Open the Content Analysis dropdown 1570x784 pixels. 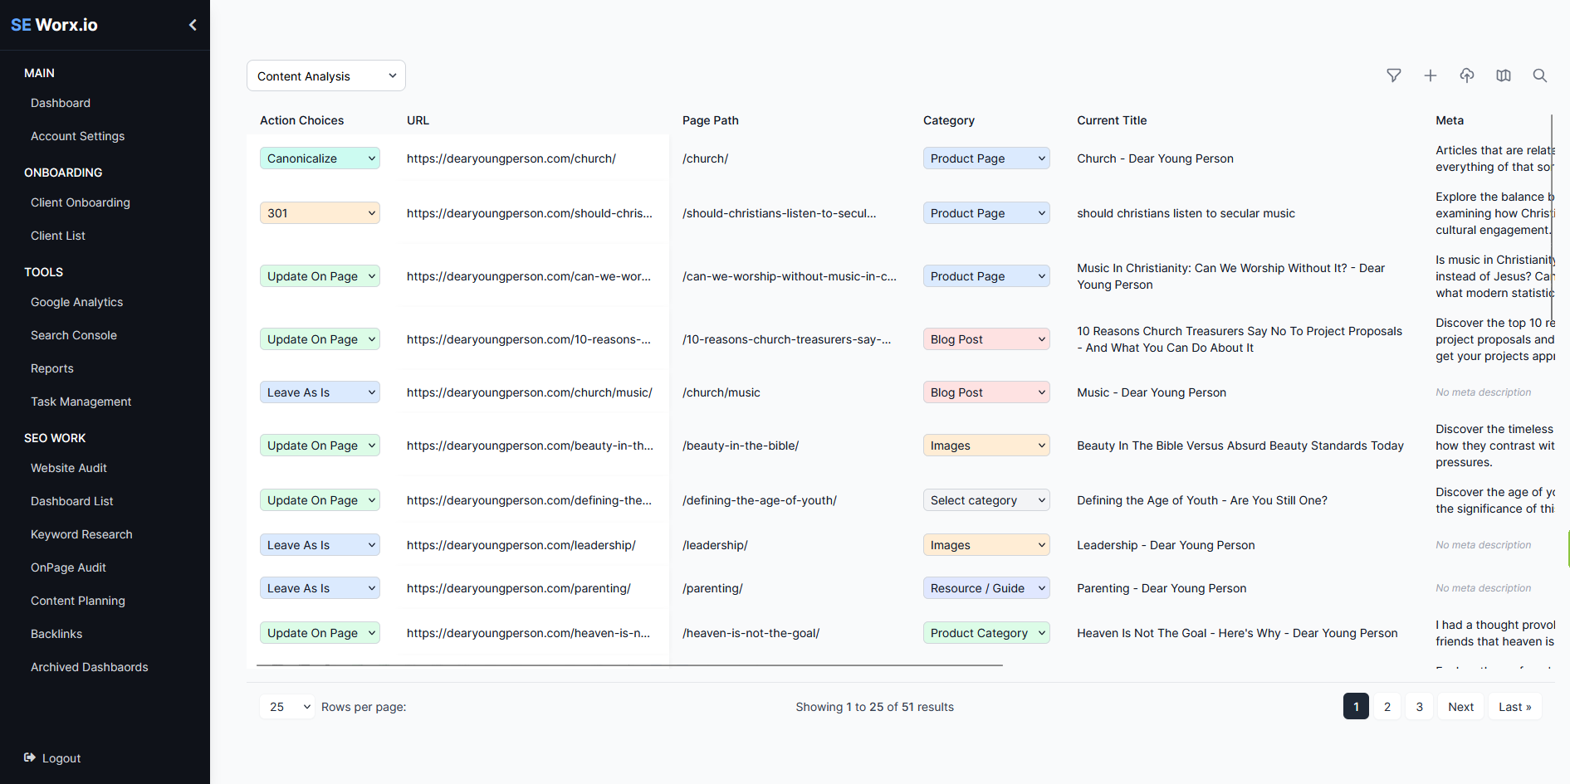325,75
